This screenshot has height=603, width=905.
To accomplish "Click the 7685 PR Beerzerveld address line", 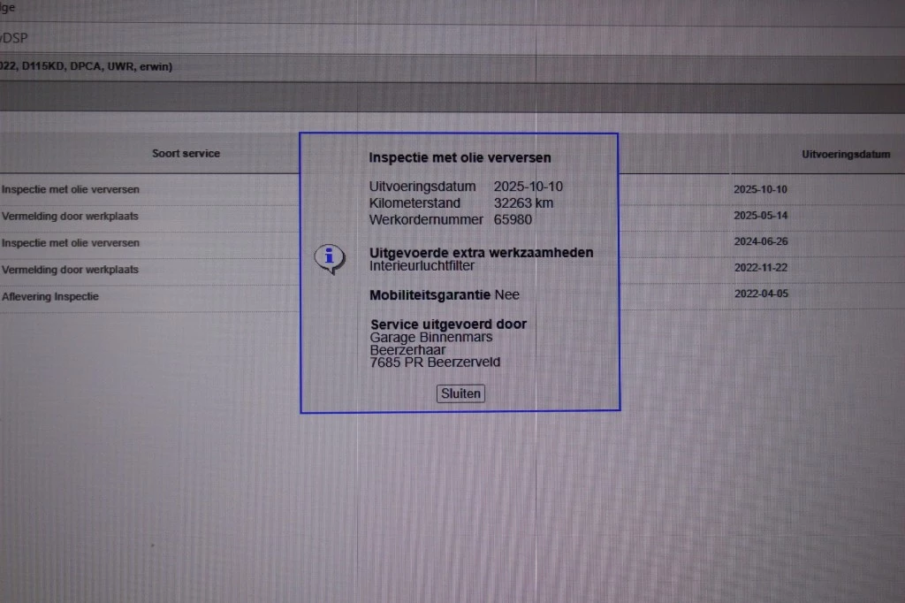I will coord(435,363).
